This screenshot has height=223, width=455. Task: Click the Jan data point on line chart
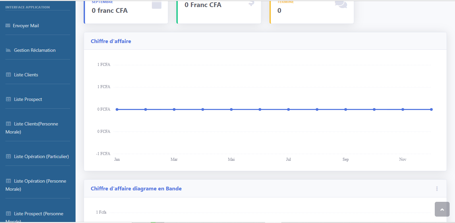tap(117, 109)
